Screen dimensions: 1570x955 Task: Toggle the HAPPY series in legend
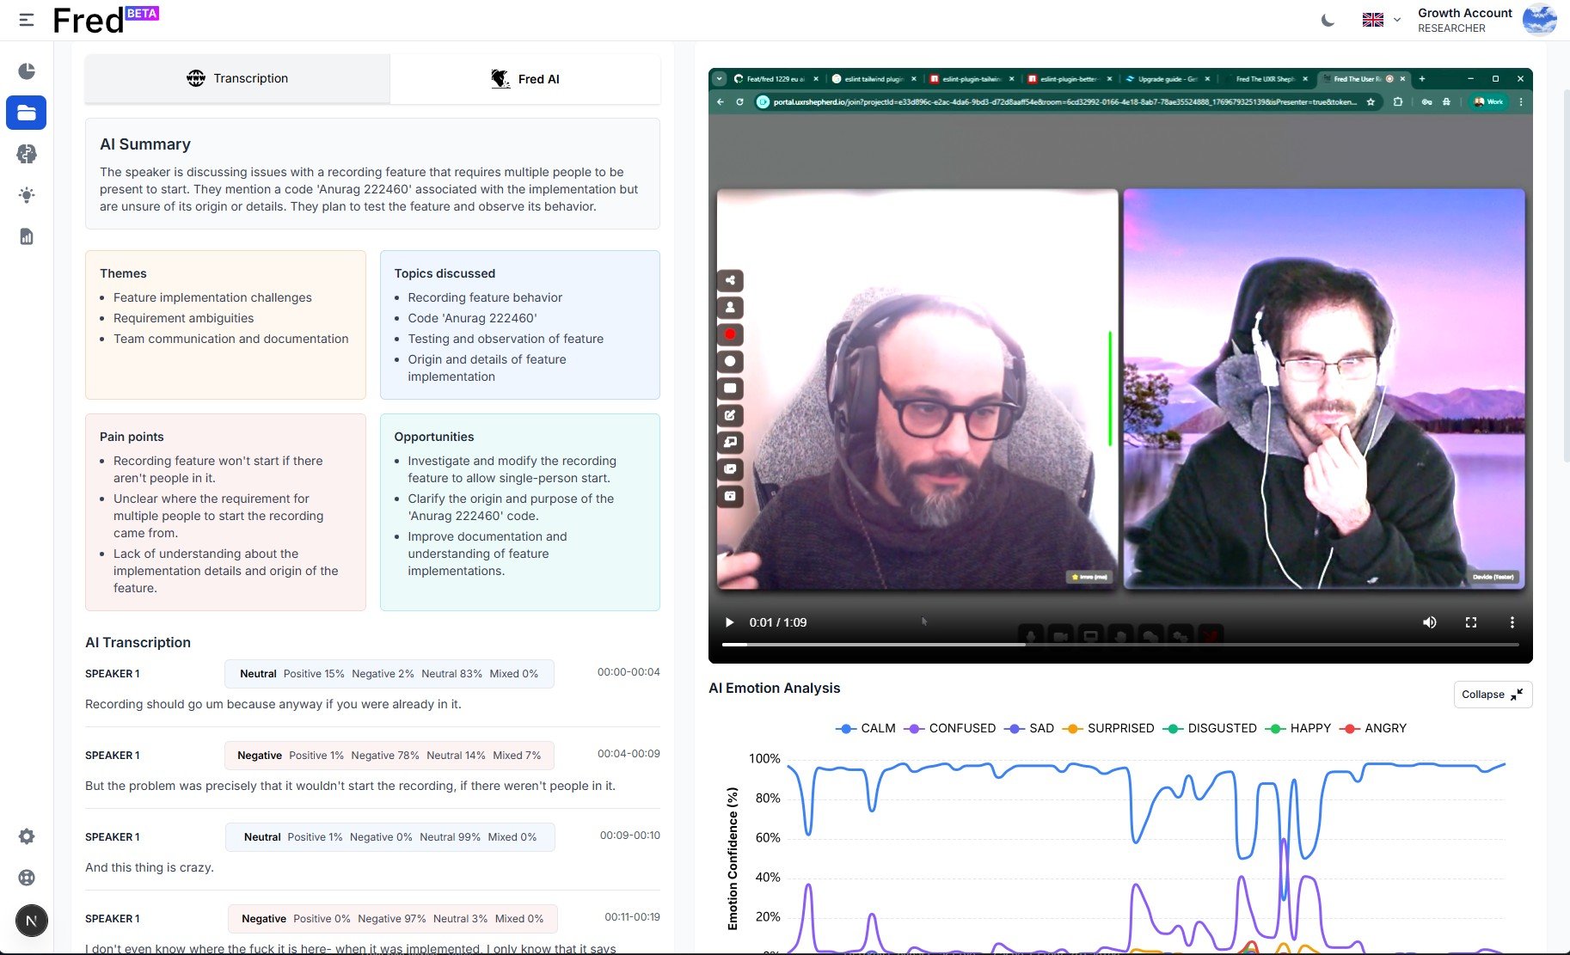(1298, 728)
